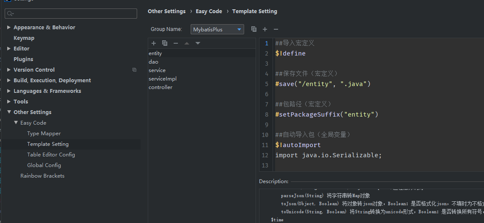Image resolution: width=484 pixels, height=223 pixels.
Task: Click the Version Control project-level icon
Action: coord(134,70)
